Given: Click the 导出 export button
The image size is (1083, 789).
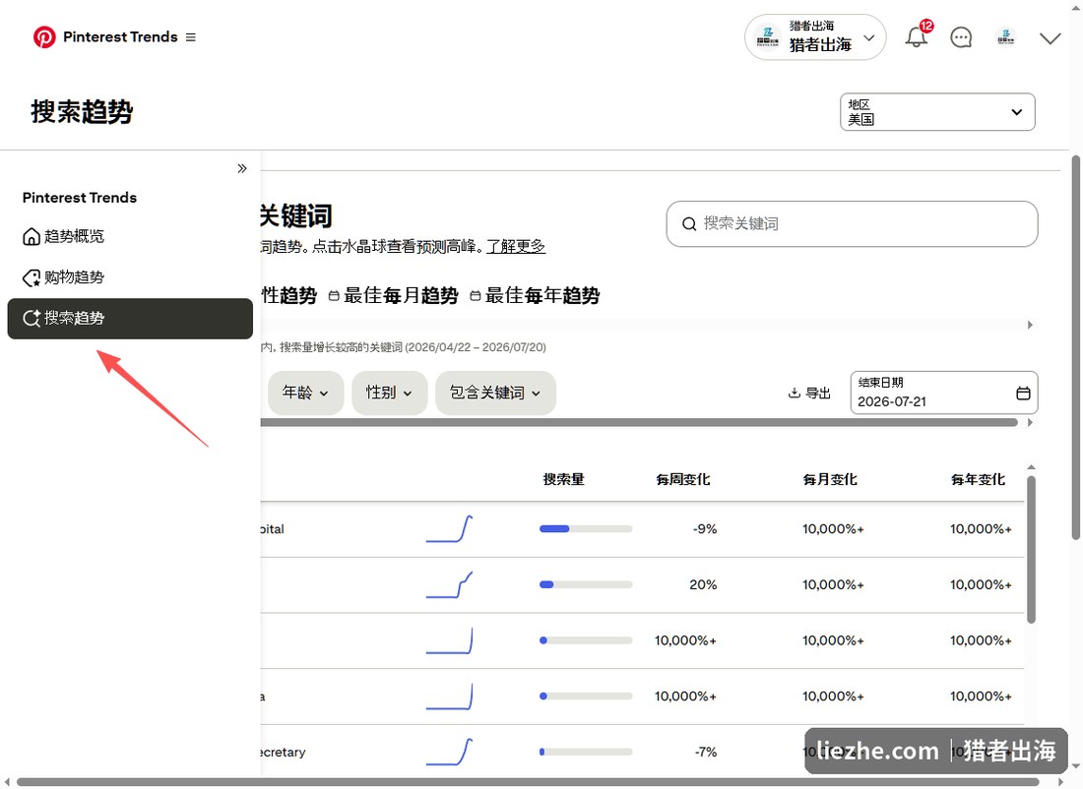Looking at the screenshot, I should [x=809, y=393].
